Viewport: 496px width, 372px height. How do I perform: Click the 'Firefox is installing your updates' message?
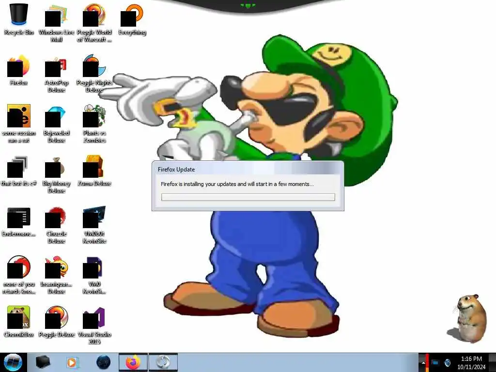(237, 184)
